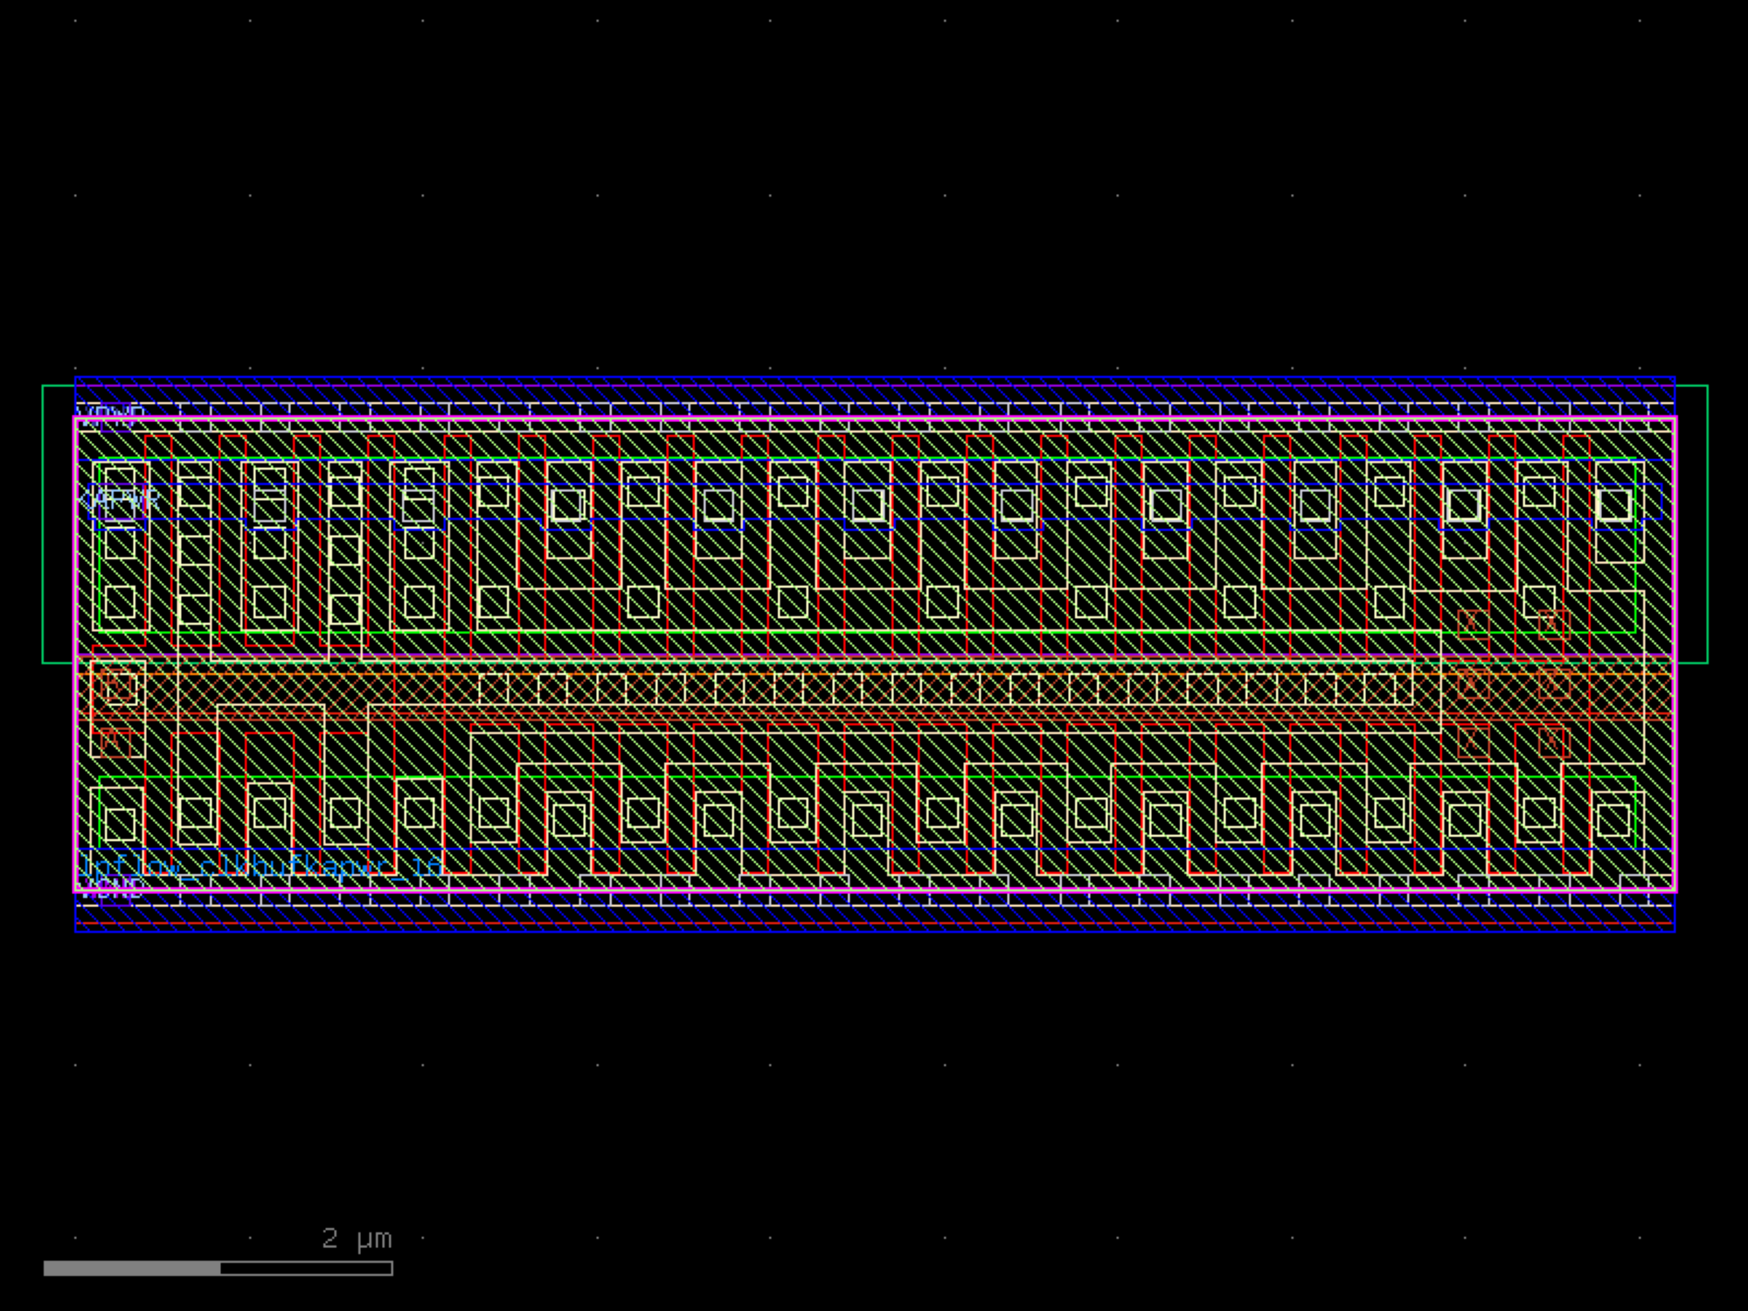Click the orange cross-hatched horizontal strip center
1748x1311 pixels.
click(x=874, y=689)
